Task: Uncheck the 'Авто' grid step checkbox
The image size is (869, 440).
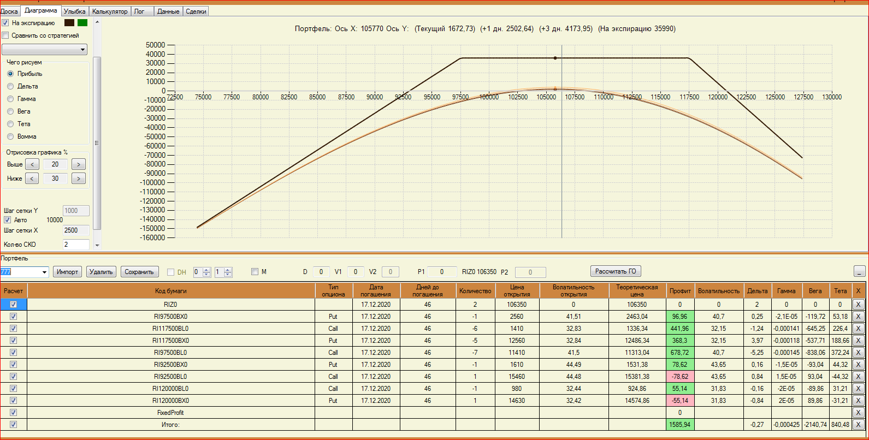Action: pos(7,220)
